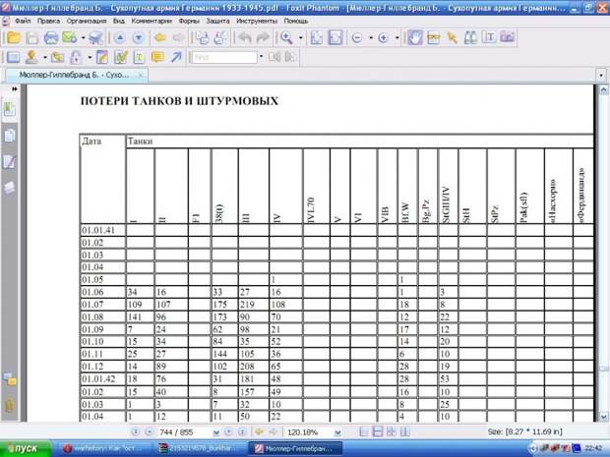Open the 120.18% zoom level dropdown

pos(337,432)
